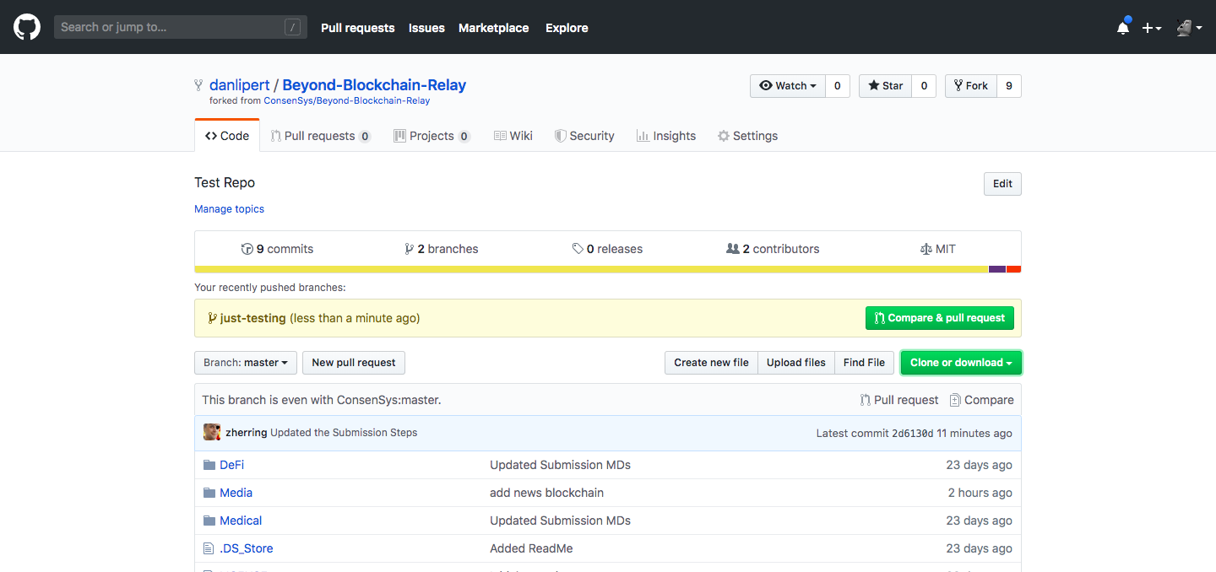1216x572 pixels.
Task: Click the Compare & pull request button
Action: [x=939, y=318]
